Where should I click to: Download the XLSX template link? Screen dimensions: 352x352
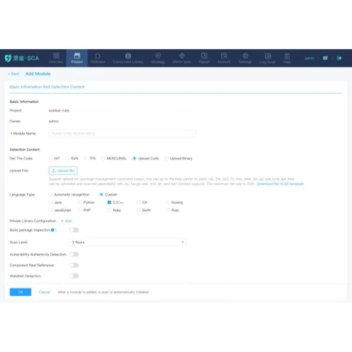(x=280, y=184)
